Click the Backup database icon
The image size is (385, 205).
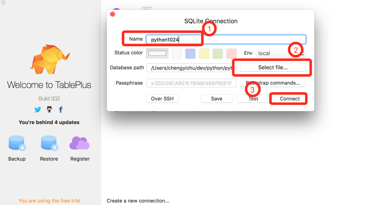(17, 143)
